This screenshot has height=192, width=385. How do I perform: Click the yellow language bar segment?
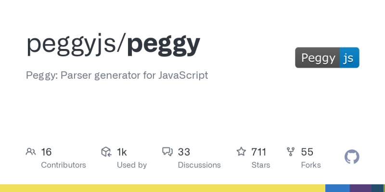163,188
